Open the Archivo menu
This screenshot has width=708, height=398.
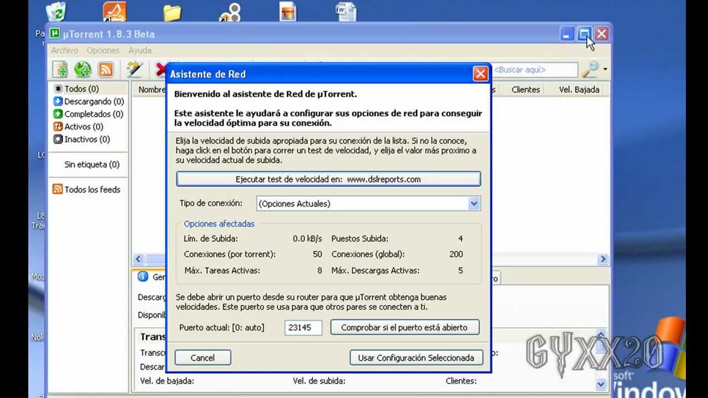[x=65, y=50]
